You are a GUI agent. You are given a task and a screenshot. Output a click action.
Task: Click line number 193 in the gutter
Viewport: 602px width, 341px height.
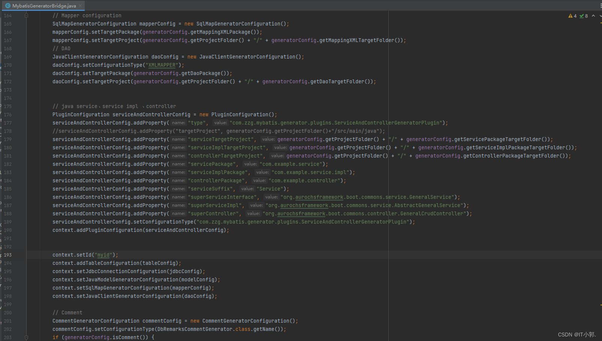(8, 255)
